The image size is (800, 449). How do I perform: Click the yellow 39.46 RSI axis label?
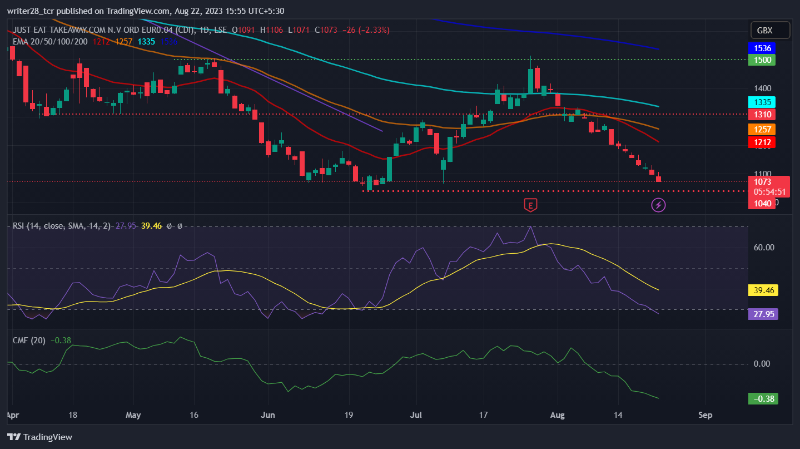[x=763, y=290]
